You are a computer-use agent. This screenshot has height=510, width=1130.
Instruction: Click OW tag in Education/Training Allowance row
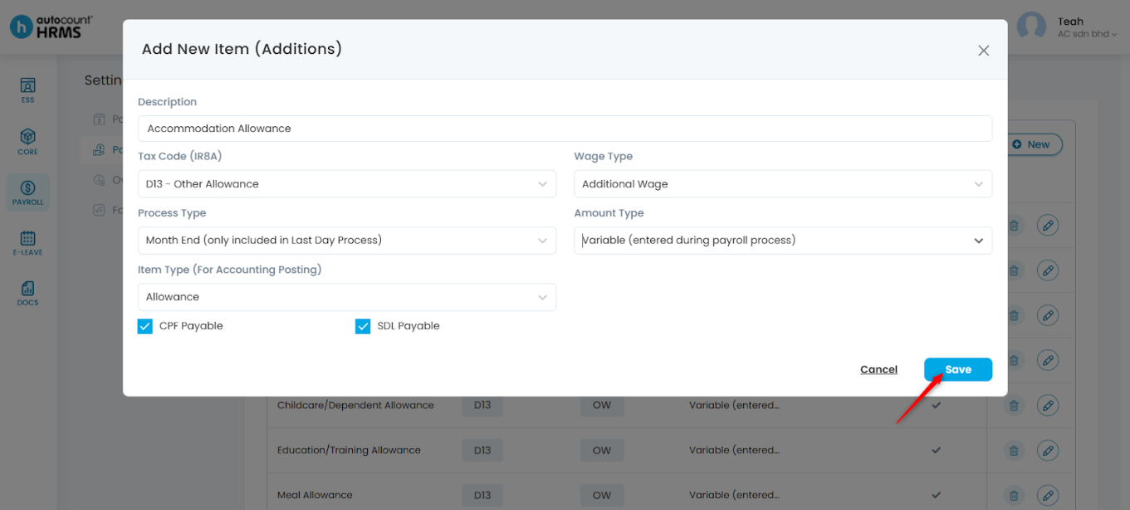tap(601, 450)
